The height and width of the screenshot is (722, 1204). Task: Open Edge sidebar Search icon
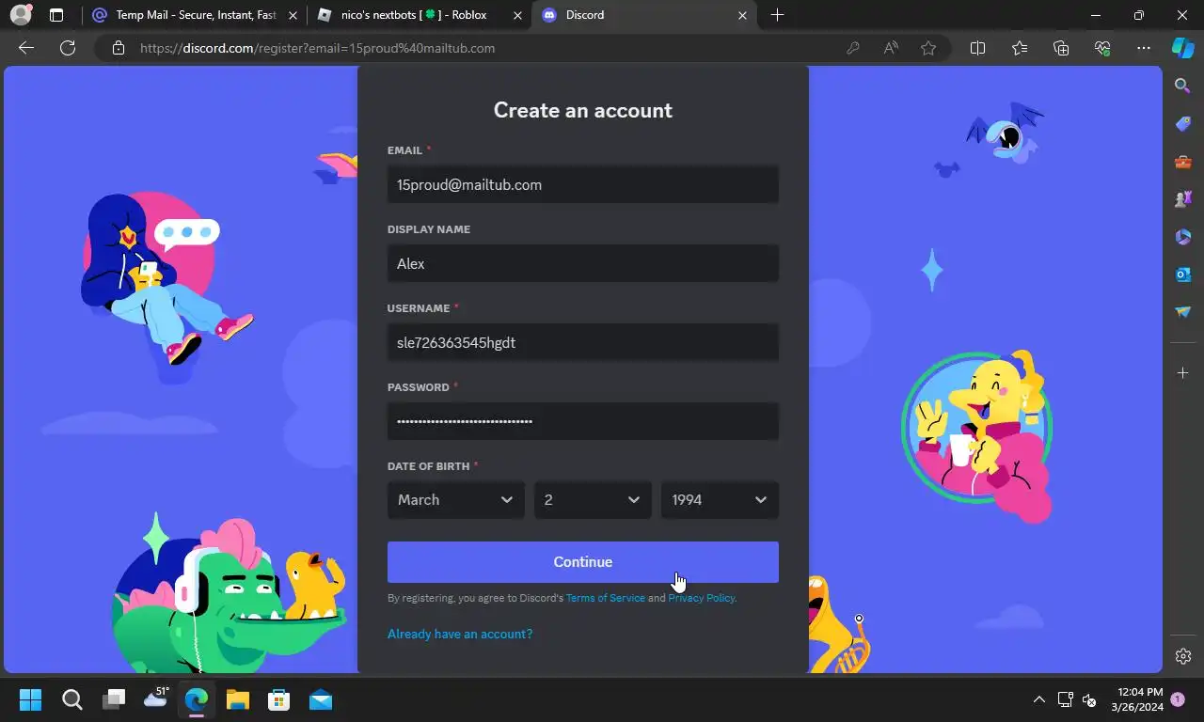coord(1183,86)
